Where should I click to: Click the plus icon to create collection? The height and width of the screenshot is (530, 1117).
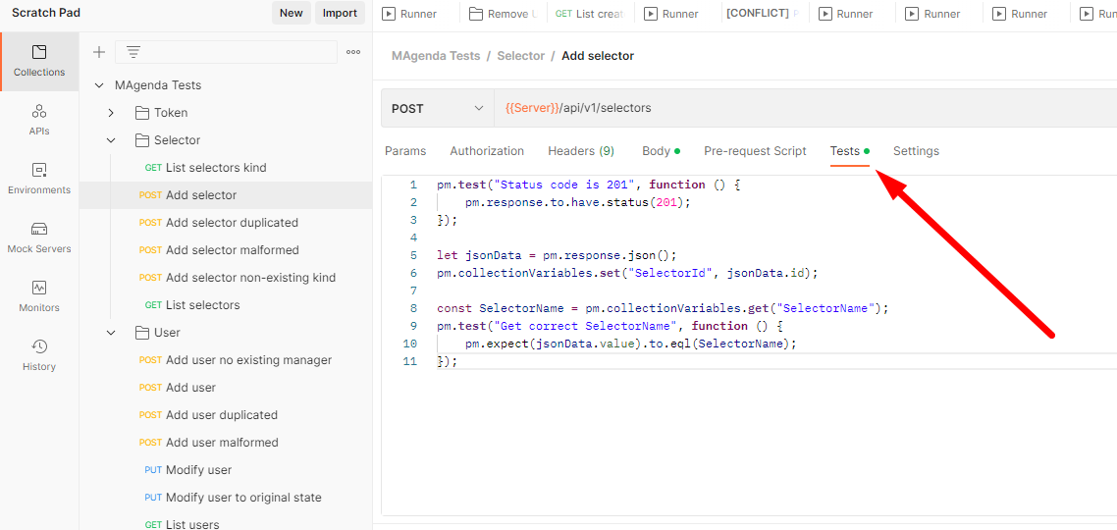click(x=99, y=52)
